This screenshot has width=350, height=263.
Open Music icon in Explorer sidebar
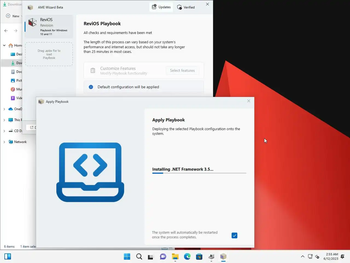(13, 89)
